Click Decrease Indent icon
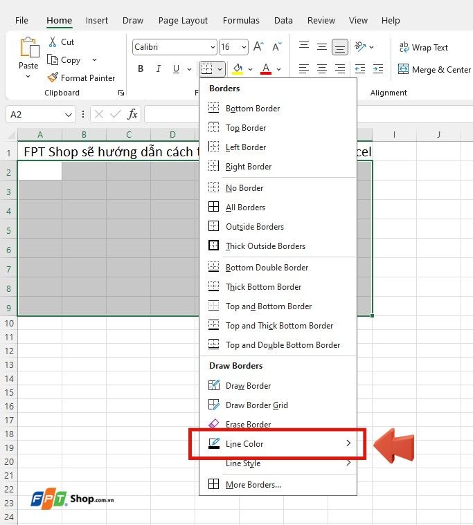Viewport: 473px width, 525px height. (x=360, y=69)
